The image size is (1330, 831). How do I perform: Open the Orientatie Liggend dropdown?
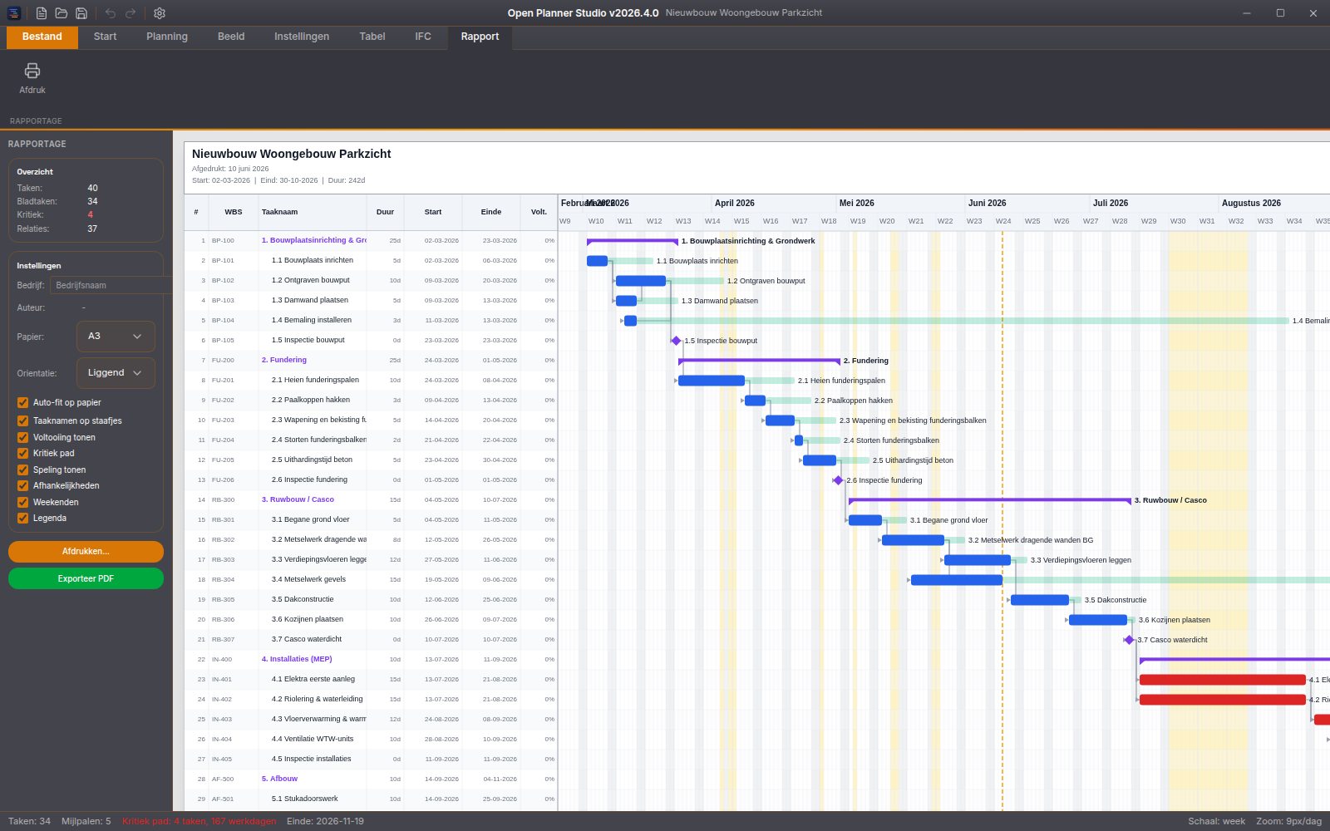116,373
